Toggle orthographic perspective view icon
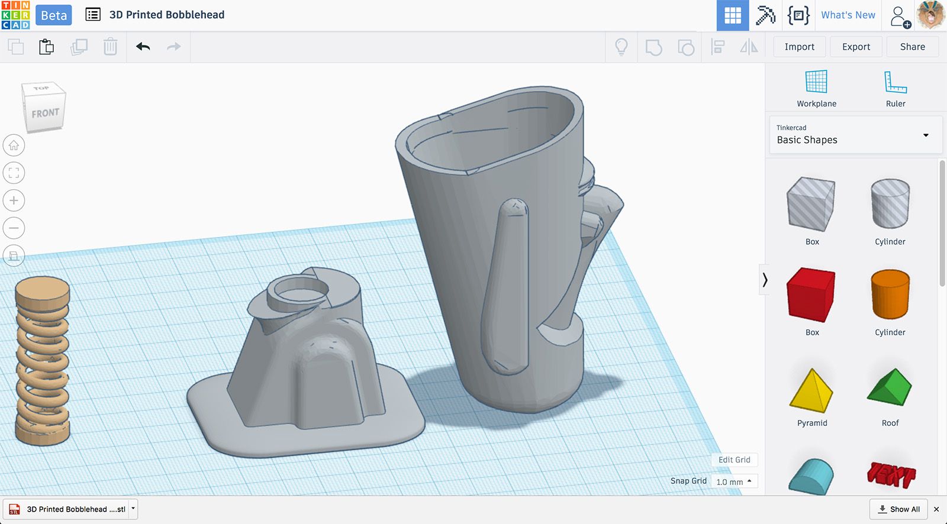This screenshot has width=947, height=524. coord(14,255)
